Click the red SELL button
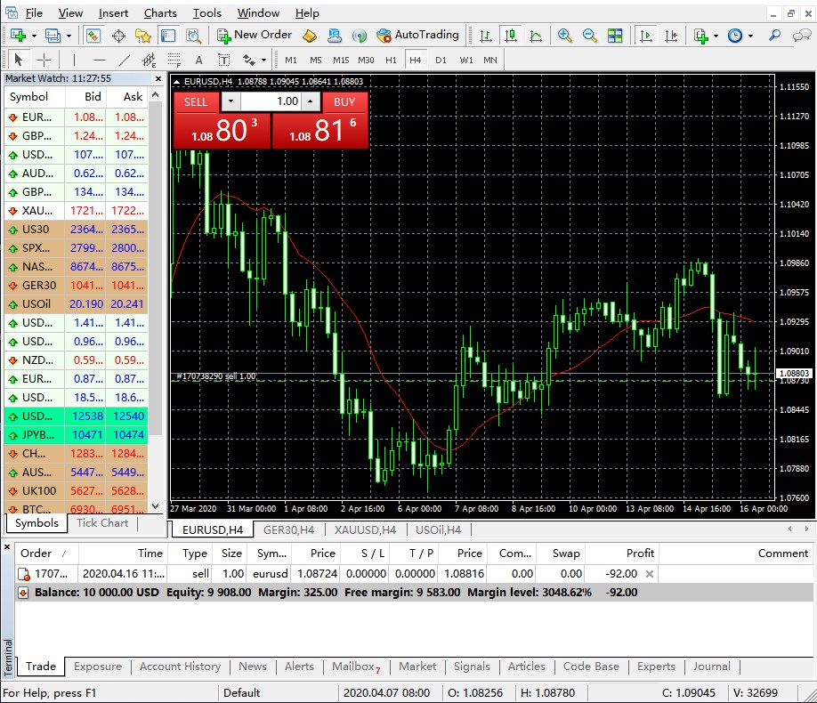 (x=196, y=101)
